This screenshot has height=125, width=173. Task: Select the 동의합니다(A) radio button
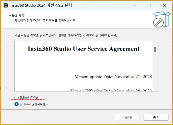click(x=17, y=97)
